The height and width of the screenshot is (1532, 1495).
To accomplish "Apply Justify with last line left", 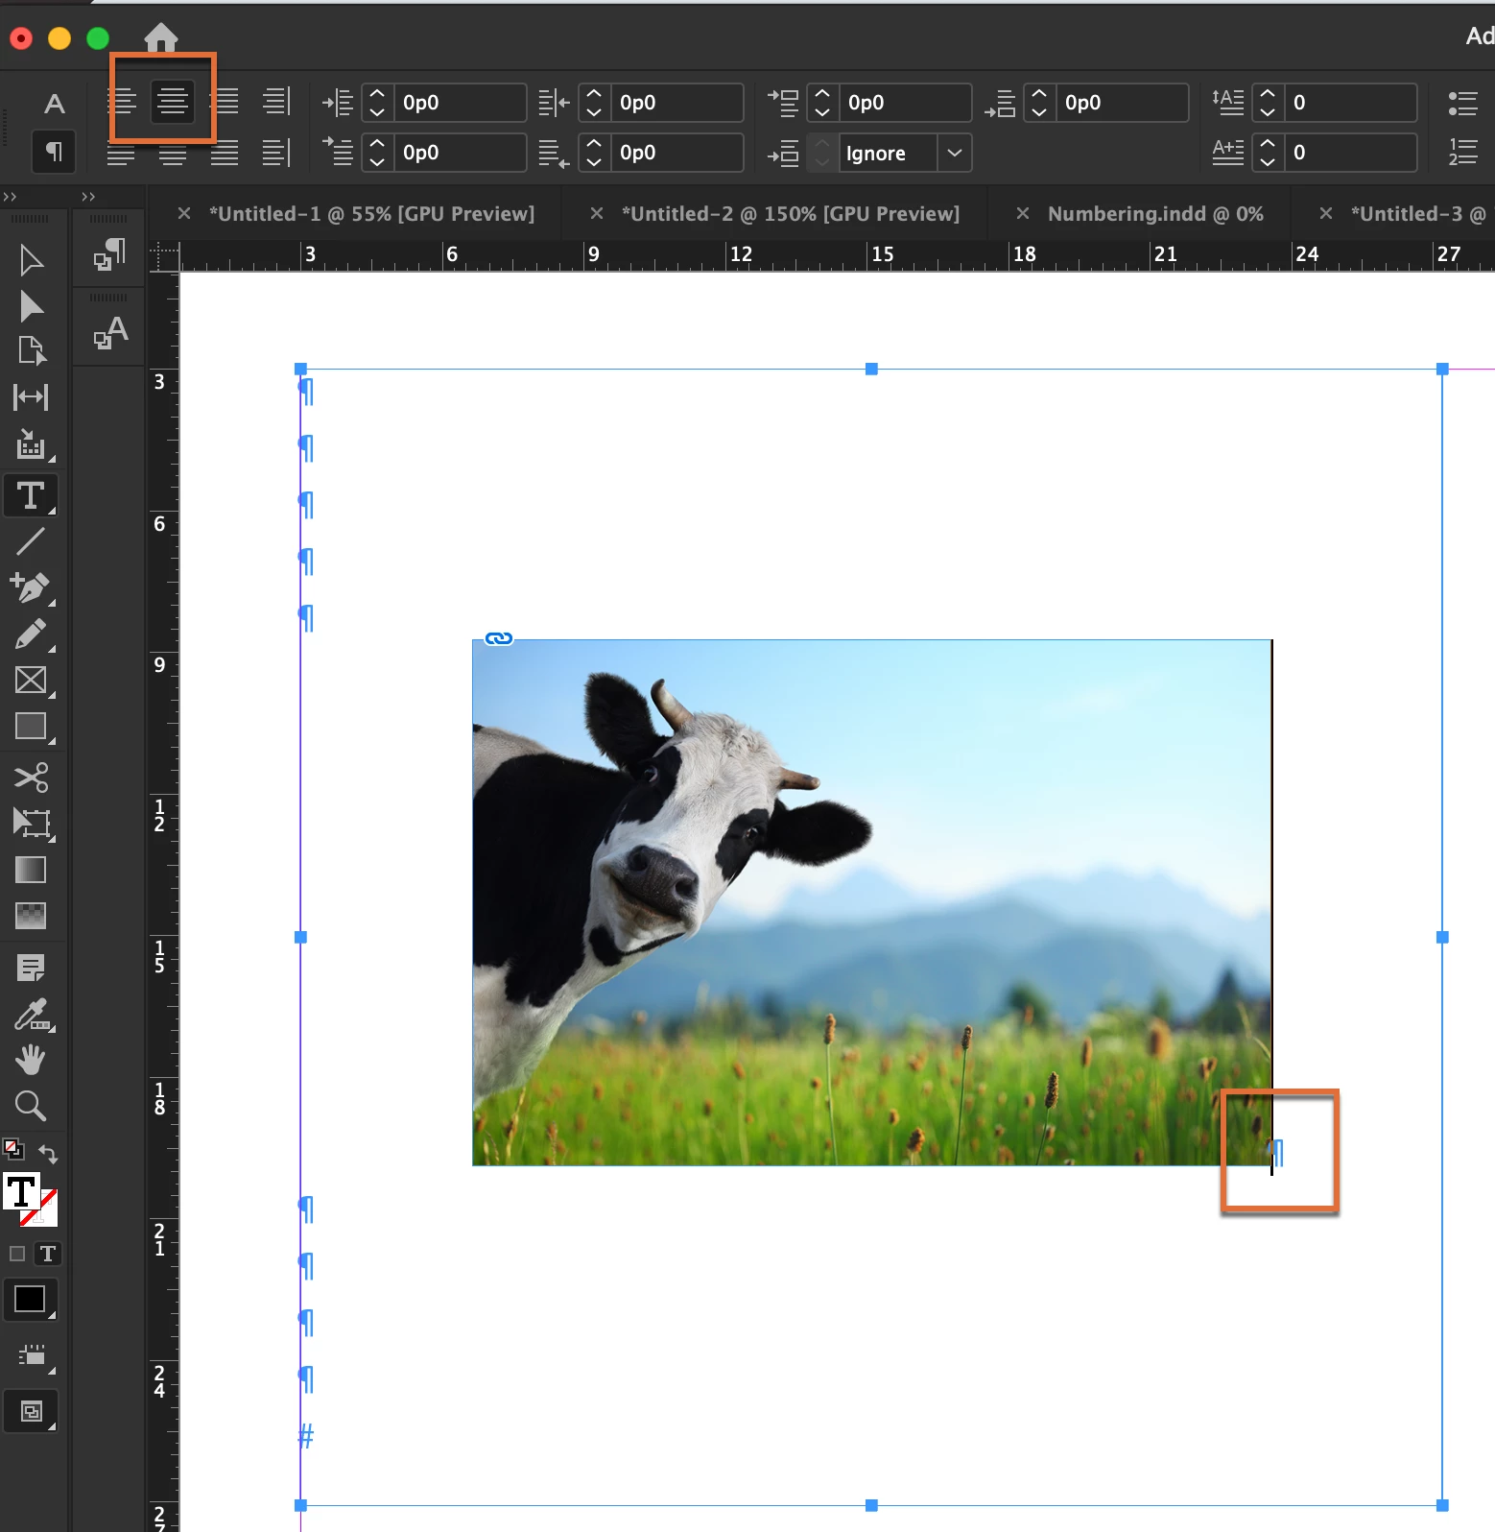I will tap(121, 152).
